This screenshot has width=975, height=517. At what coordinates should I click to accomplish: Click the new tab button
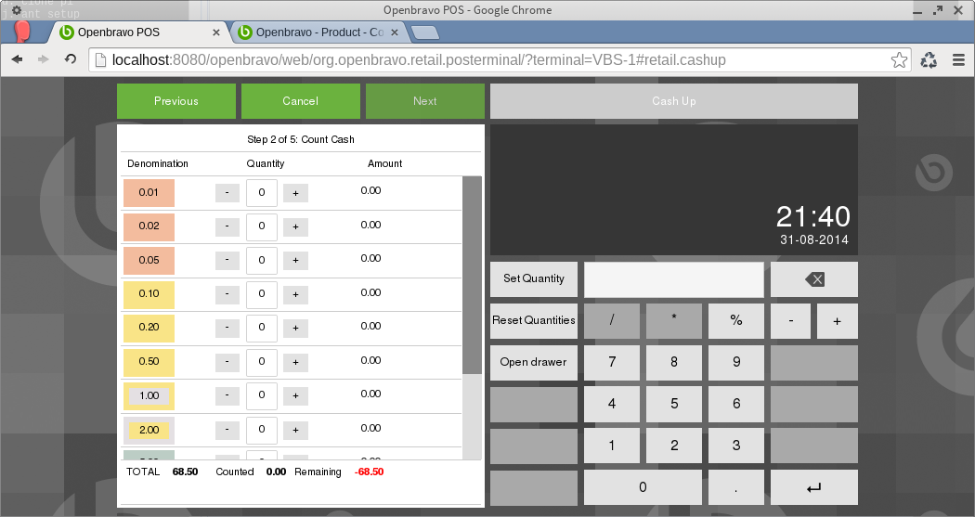(x=425, y=32)
